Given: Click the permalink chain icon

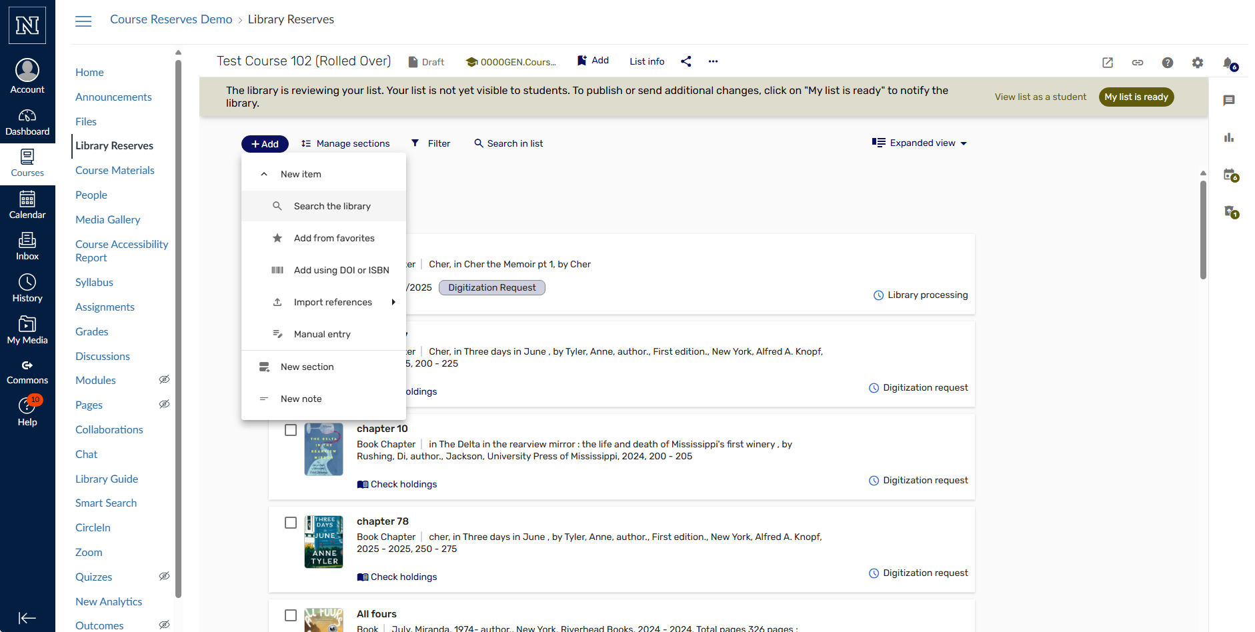Looking at the screenshot, I should coord(1138,63).
